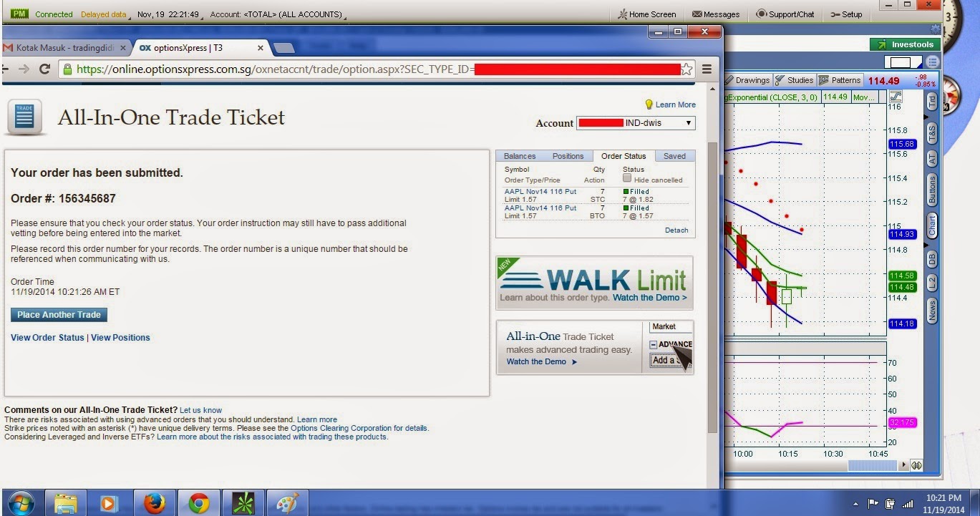Click the PM market status badge
This screenshot has height=516, width=980.
pyautogui.click(x=19, y=14)
